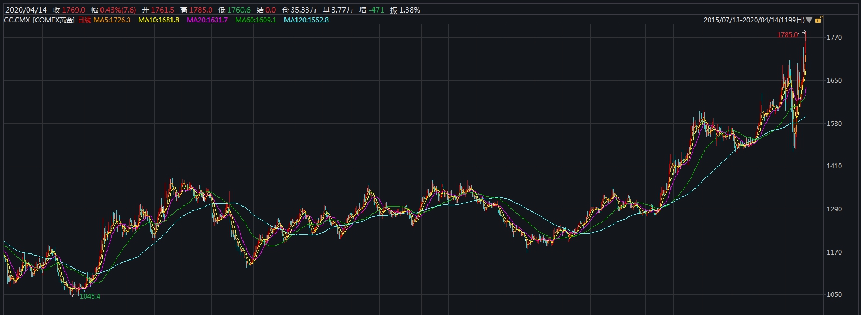Expand the date range dropdown triangle
This screenshot has width=861, height=315.
tap(809, 20)
